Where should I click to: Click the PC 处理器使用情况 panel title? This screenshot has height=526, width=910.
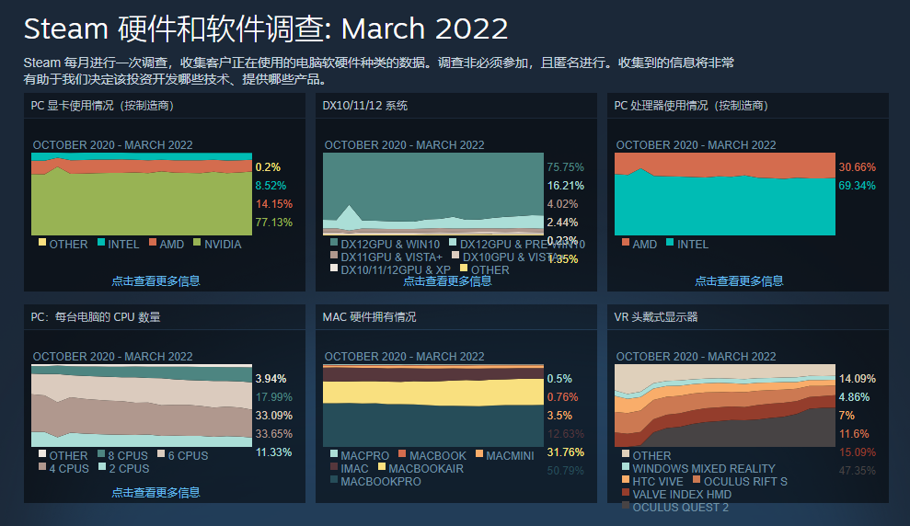691,106
